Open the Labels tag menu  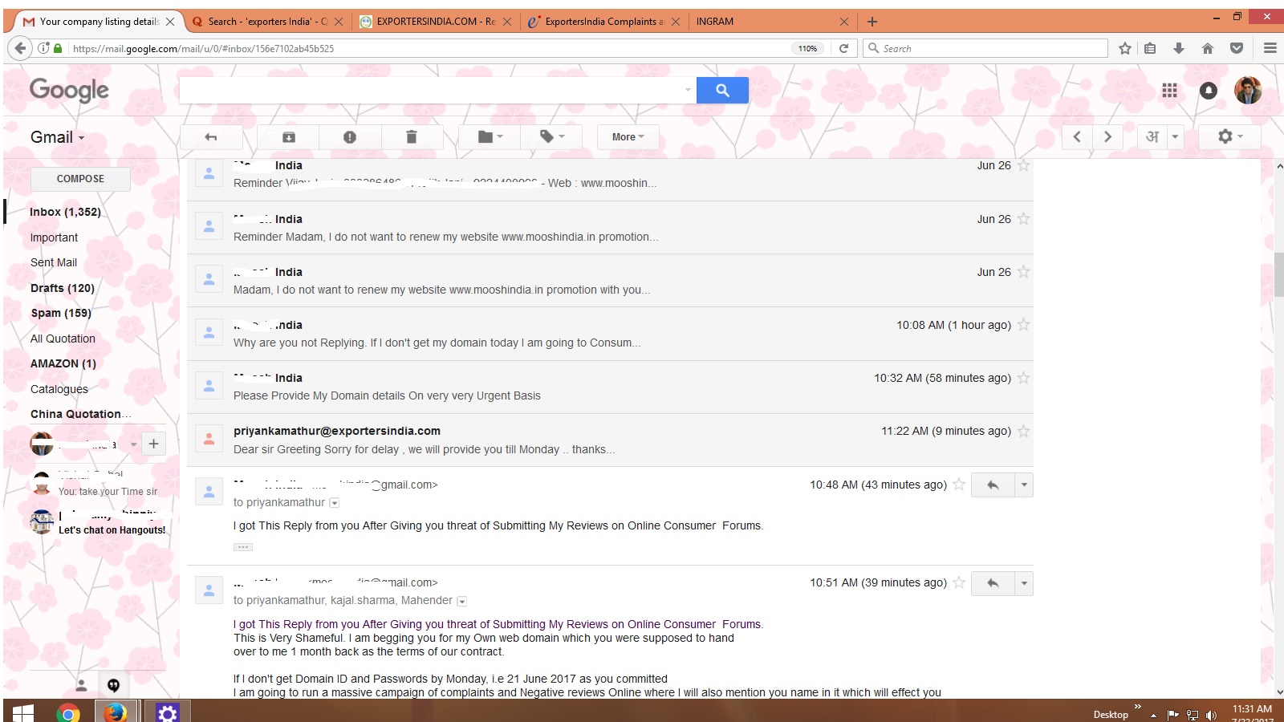coord(551,137)
